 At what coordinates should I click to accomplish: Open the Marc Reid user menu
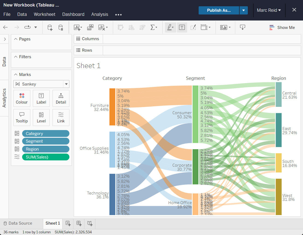pyautogui.click(x=269, y=10)
